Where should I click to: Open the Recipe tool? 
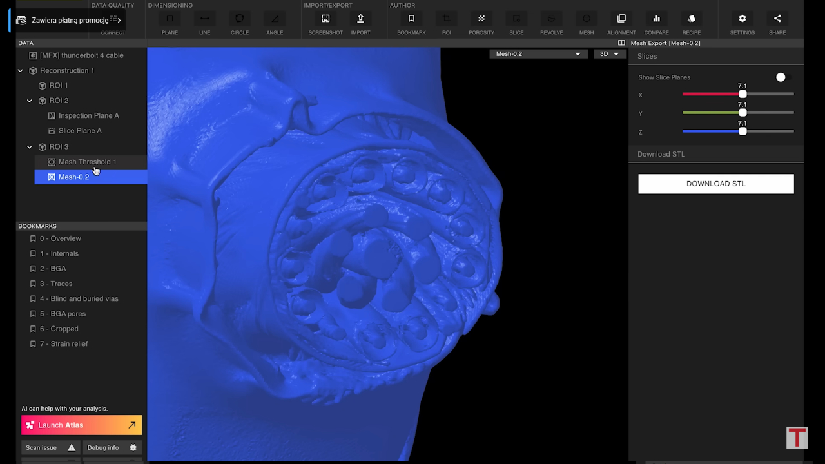[x=691, y=19]
